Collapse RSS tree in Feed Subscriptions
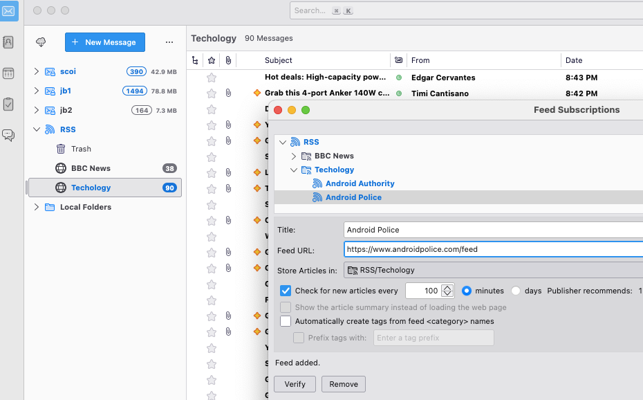Viewport: 643px width, 400px height. pos(283,142)
